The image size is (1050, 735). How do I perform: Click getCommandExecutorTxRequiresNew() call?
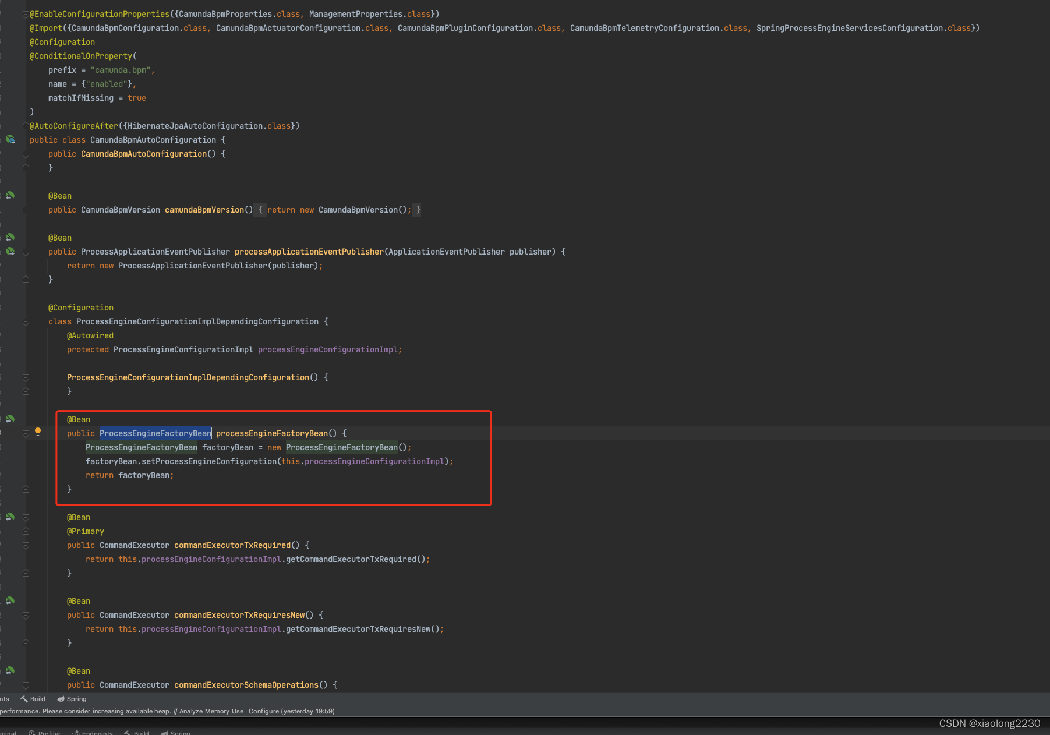click(363, 629)
